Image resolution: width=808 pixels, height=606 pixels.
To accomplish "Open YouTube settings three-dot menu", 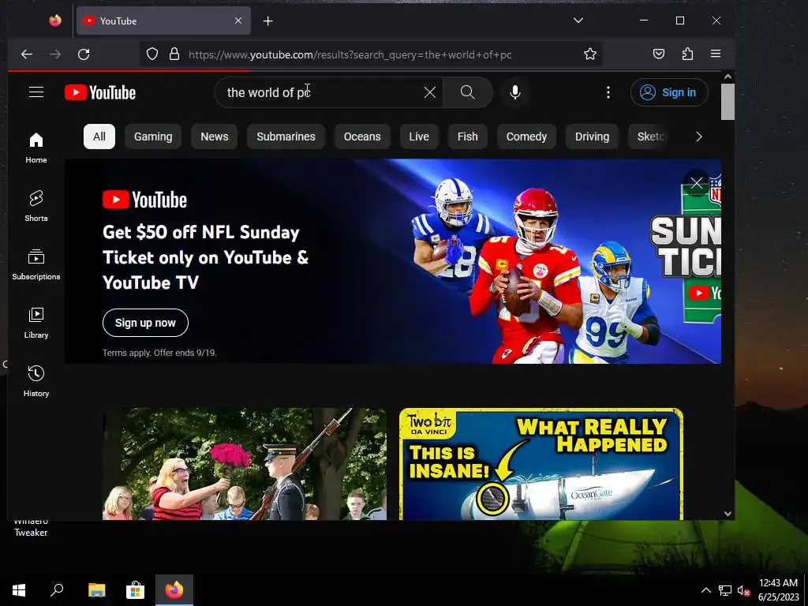I will [x=608, y=92].
